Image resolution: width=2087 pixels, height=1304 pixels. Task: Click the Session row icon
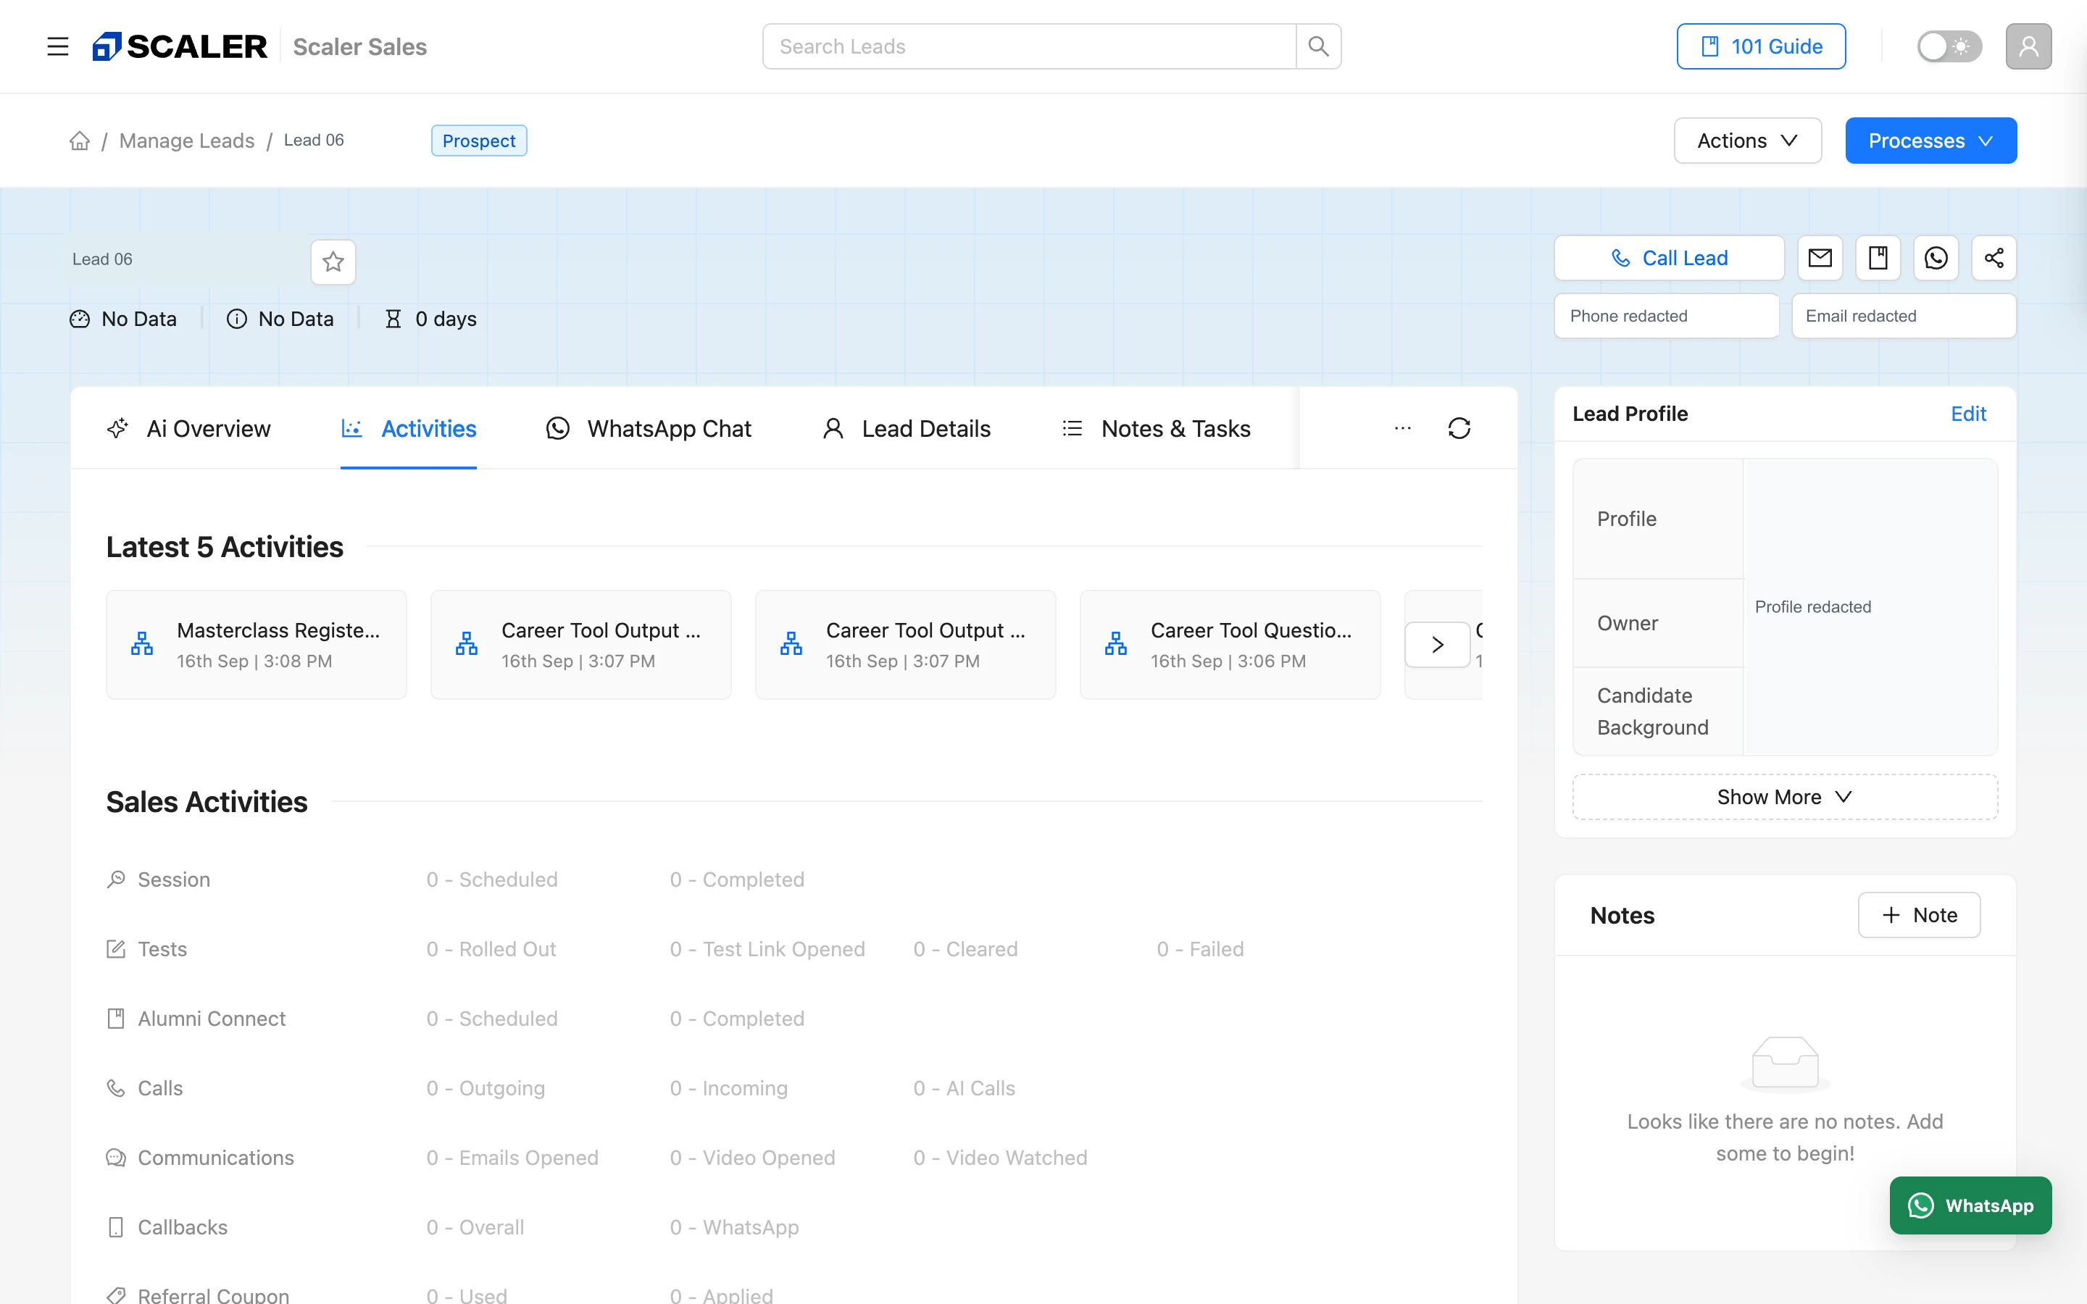tap(115, 879)
